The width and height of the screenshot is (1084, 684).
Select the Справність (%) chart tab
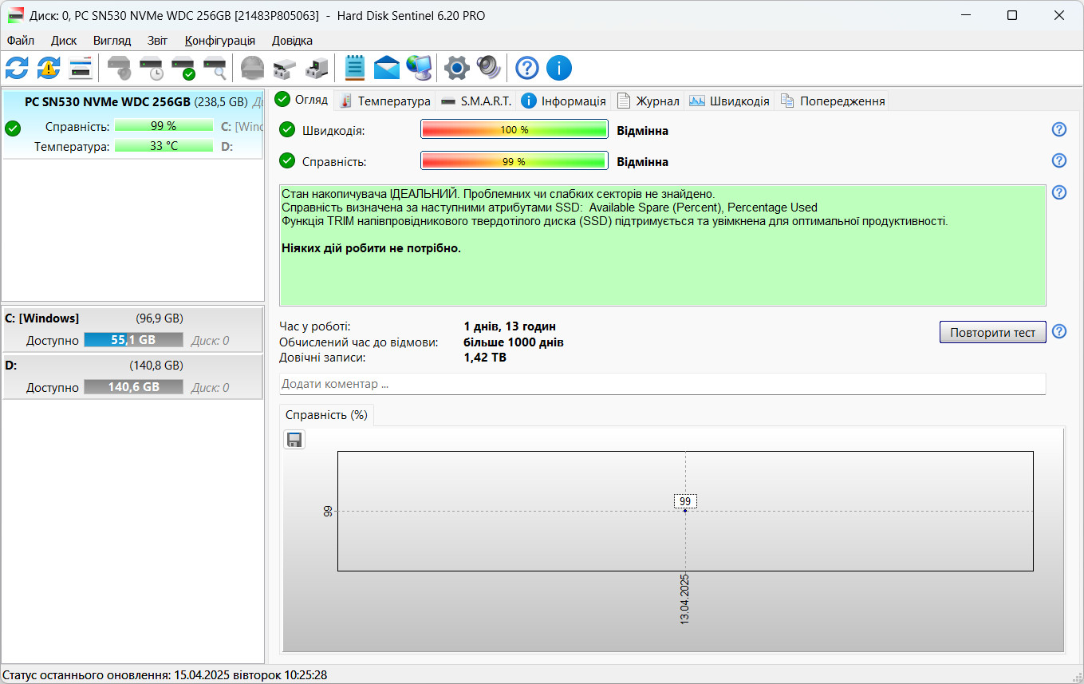coord(326,415)
